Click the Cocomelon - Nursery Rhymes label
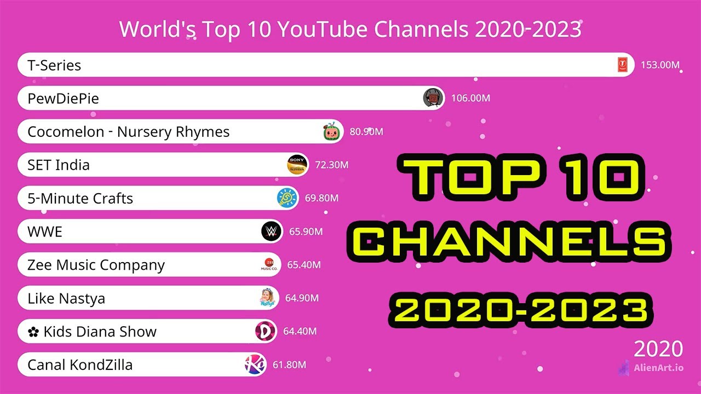The height and width of the screenshot is (394, 701). point(129,132)
